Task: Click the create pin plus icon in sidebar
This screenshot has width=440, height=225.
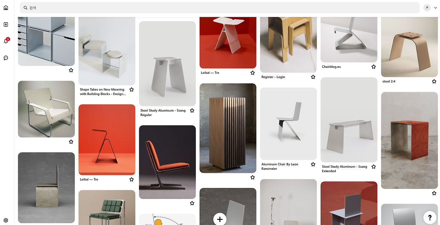Action: (x=6, y=24)
